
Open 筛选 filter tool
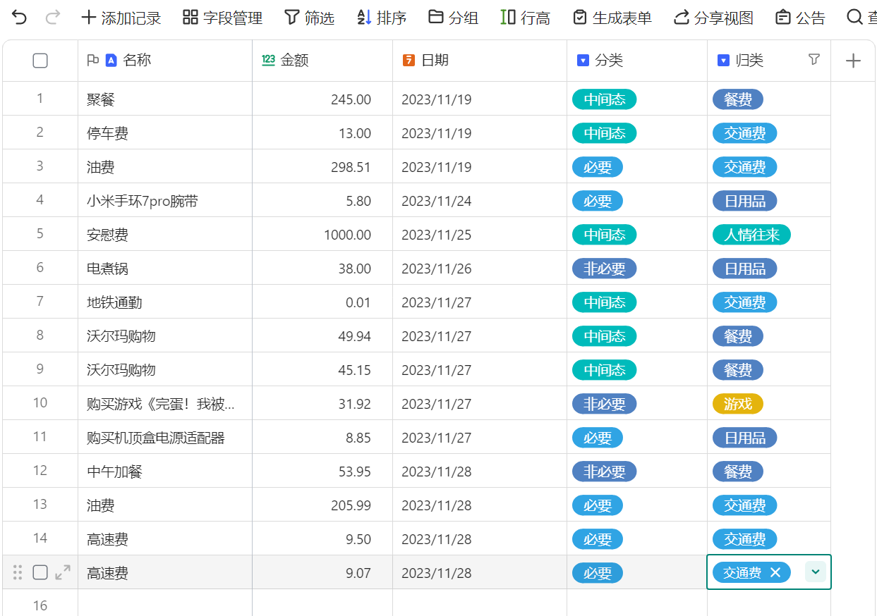(309, 18)
